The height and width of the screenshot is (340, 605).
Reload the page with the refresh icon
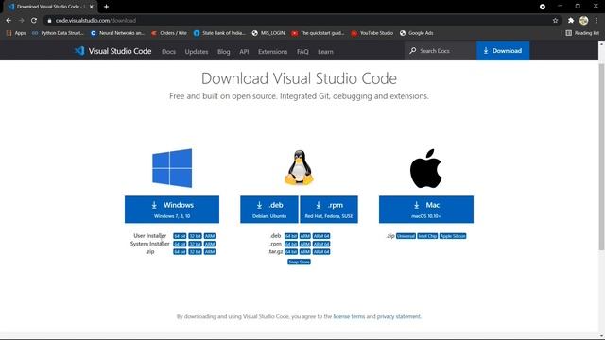tap(34, 21)
